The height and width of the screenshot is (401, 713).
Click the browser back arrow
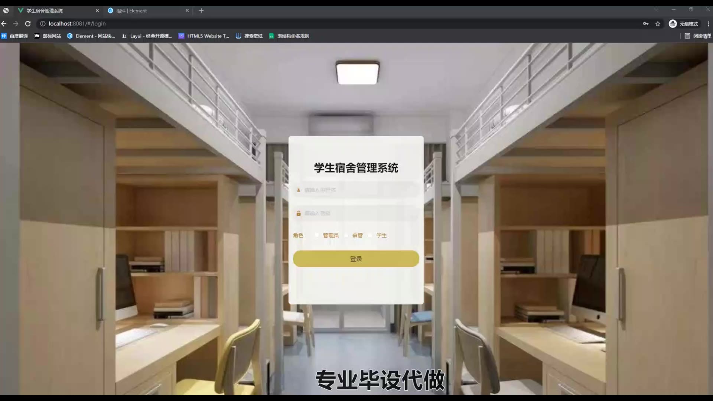(4, 24)
